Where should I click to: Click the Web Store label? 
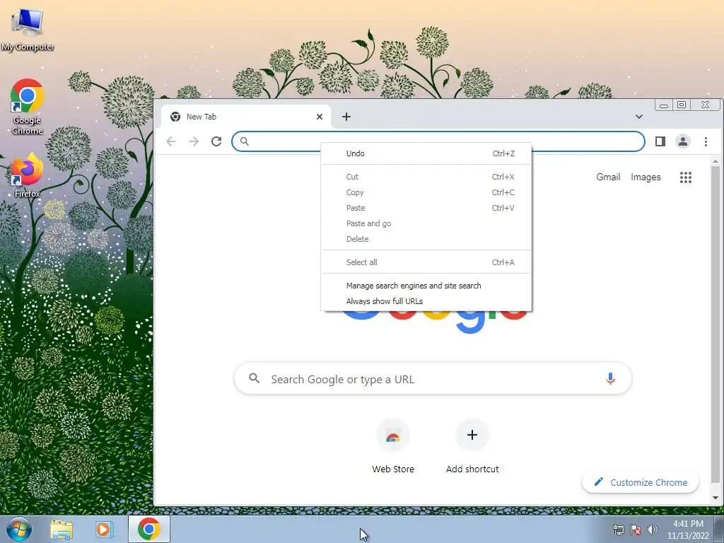(393, 469)
